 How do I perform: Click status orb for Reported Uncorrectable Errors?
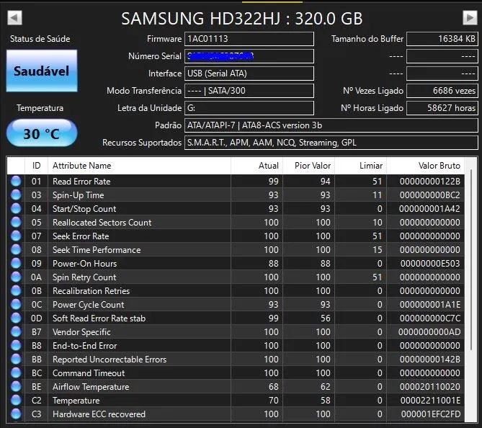pyautogui.click(x=16, y=359)
